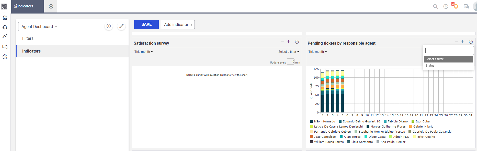Toggle Allan Torres legend entry
The width and height of the screenshot is (477, 151).
coord(350,137)
